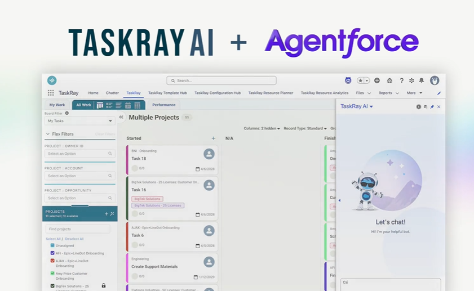Image resolution: width=474 pixels, height=291 pixels.
Task: Click the global create plus icon
Action: tap(377, 80)
